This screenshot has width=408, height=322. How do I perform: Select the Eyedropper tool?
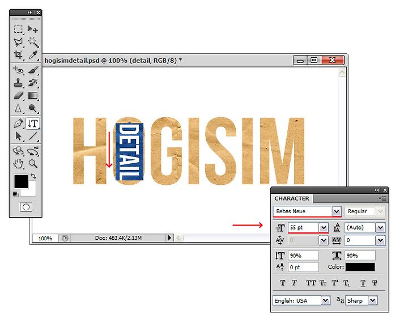(x=33, y=54)
